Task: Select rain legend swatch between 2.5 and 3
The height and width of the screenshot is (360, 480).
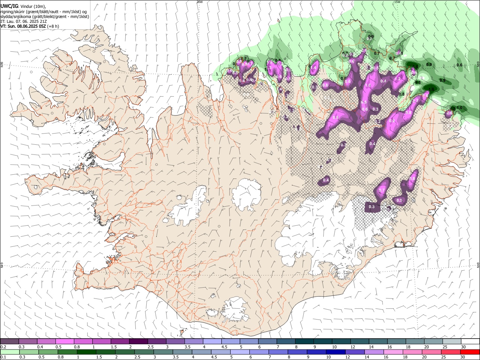Action: pyautogui.click(x=144, y=352)
